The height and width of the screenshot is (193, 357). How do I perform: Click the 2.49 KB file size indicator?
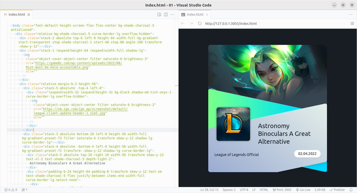pyautogui.click(x=320, y=190)
